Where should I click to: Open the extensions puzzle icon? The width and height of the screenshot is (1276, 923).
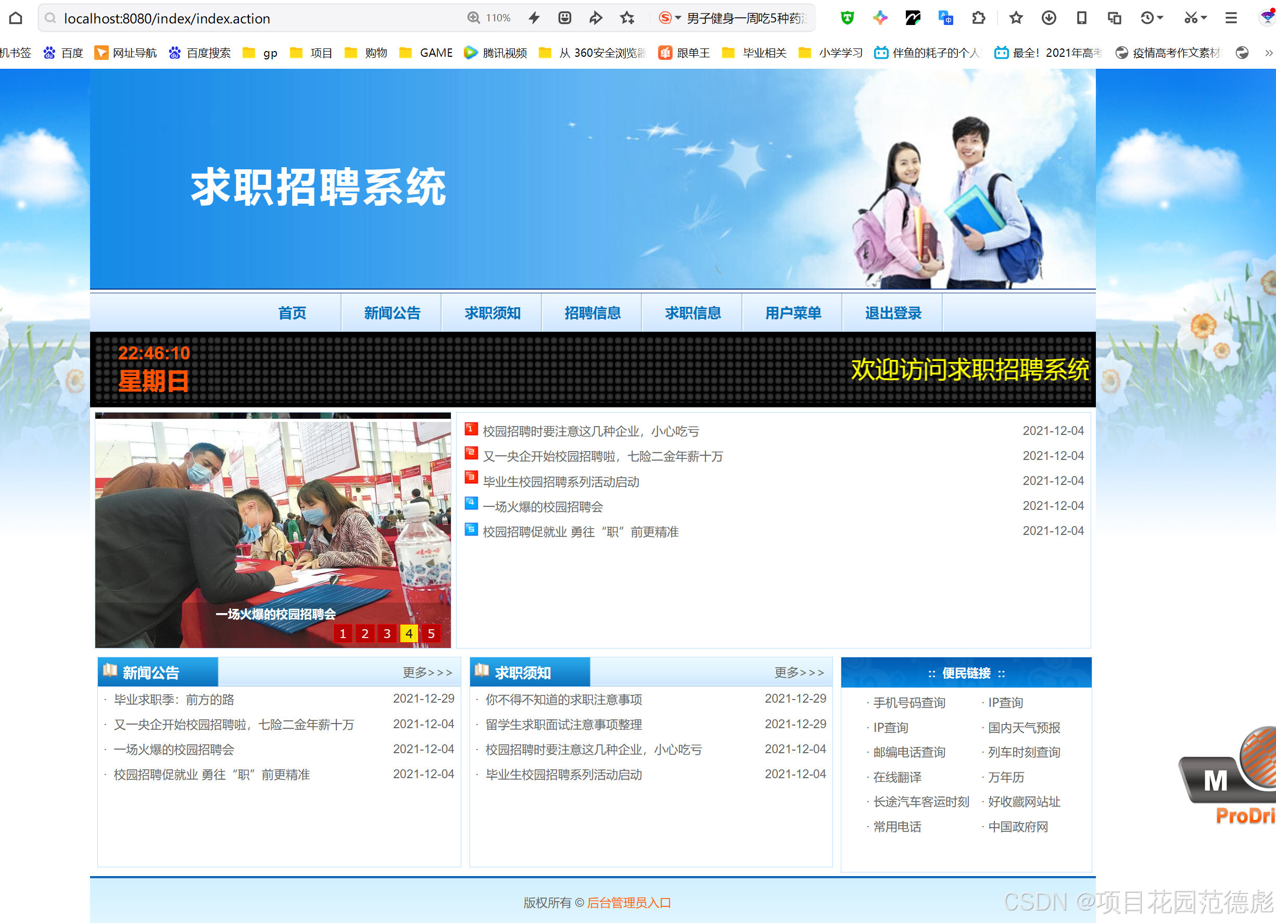pos(978,18)
